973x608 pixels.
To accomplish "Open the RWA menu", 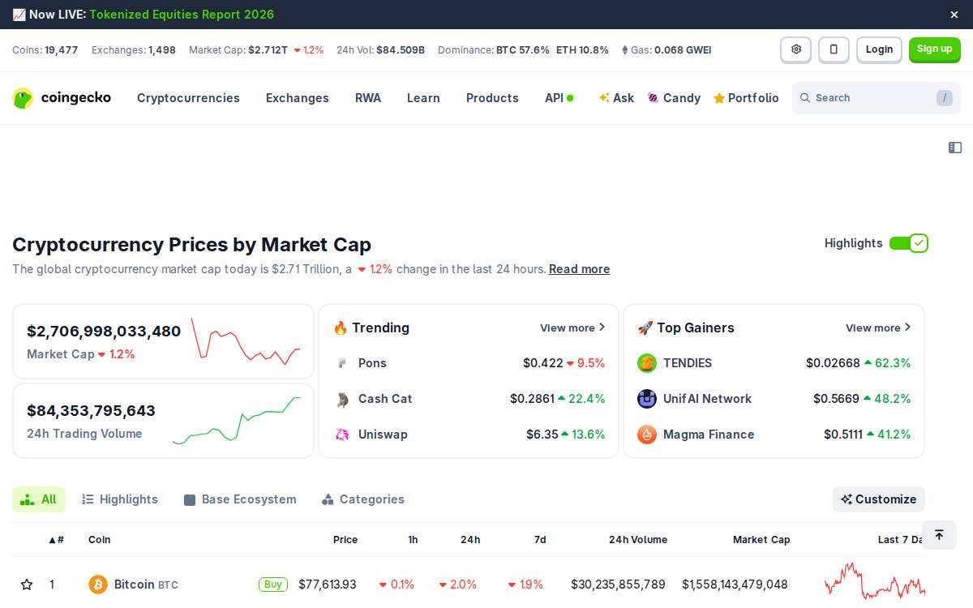I will (x=368, y=98).
